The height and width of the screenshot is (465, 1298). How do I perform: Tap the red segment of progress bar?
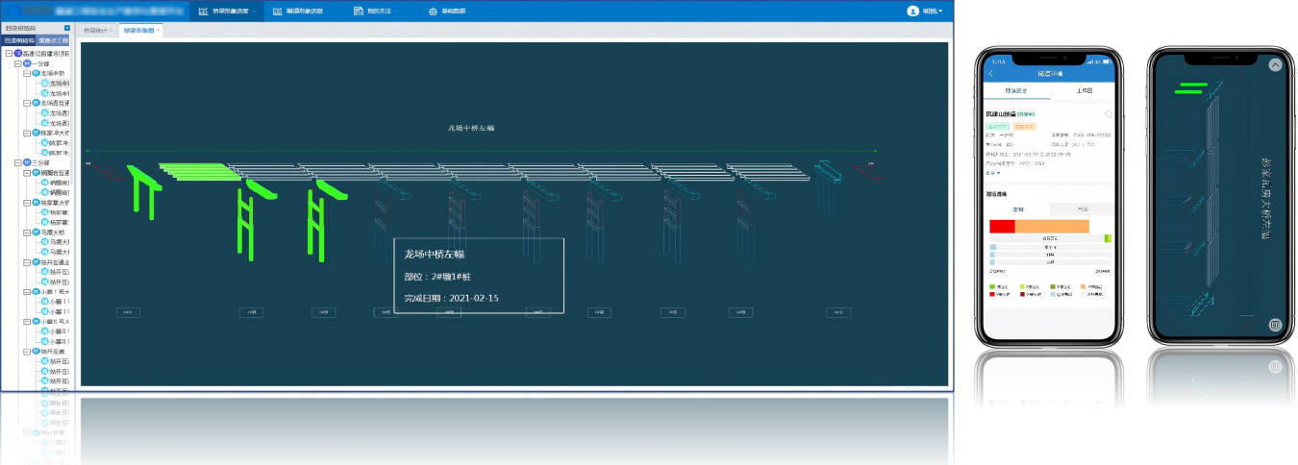coord(1002,226)
